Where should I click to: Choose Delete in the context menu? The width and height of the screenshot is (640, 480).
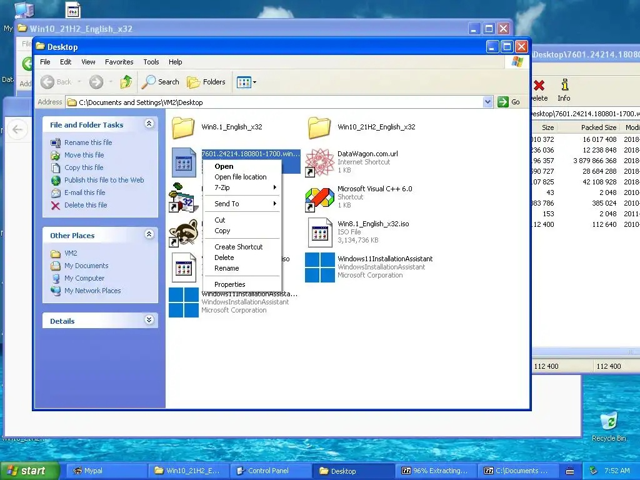(x=242, y=257)
